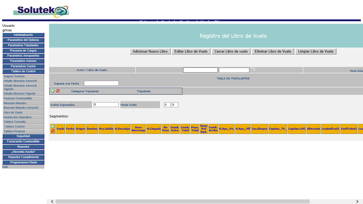Open Itinerario Maestro menu item
This screenshot has width=363, height=204.
point(15,103)
